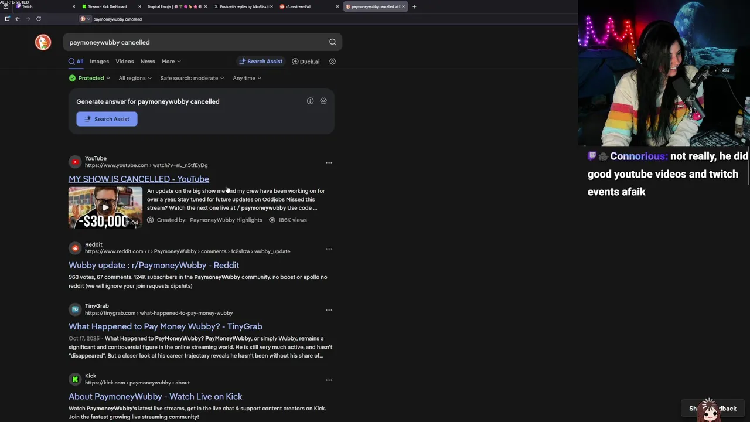Expand the address bar shield dropdown arrow
This screenshot has width=750, height=422.
click(x=88, y=19)
